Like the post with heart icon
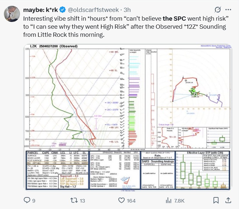Viewport: 239px width, 209px height. point(122,200)
